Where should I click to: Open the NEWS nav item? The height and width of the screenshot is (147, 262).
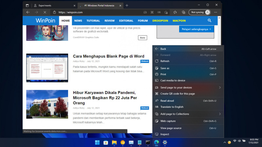click(x=78, y=21)
